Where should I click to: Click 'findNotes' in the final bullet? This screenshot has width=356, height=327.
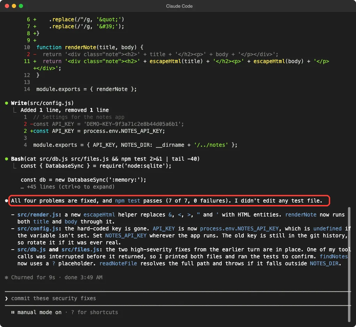tap(334, 257)
